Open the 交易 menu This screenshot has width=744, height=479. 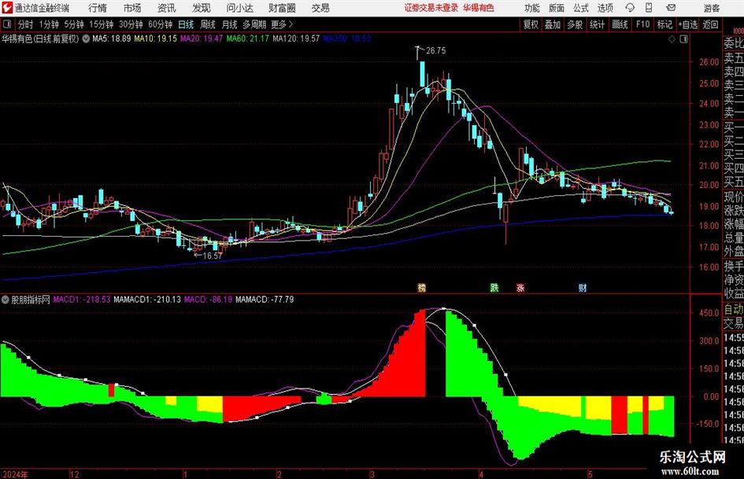click(x=320, y=8)
